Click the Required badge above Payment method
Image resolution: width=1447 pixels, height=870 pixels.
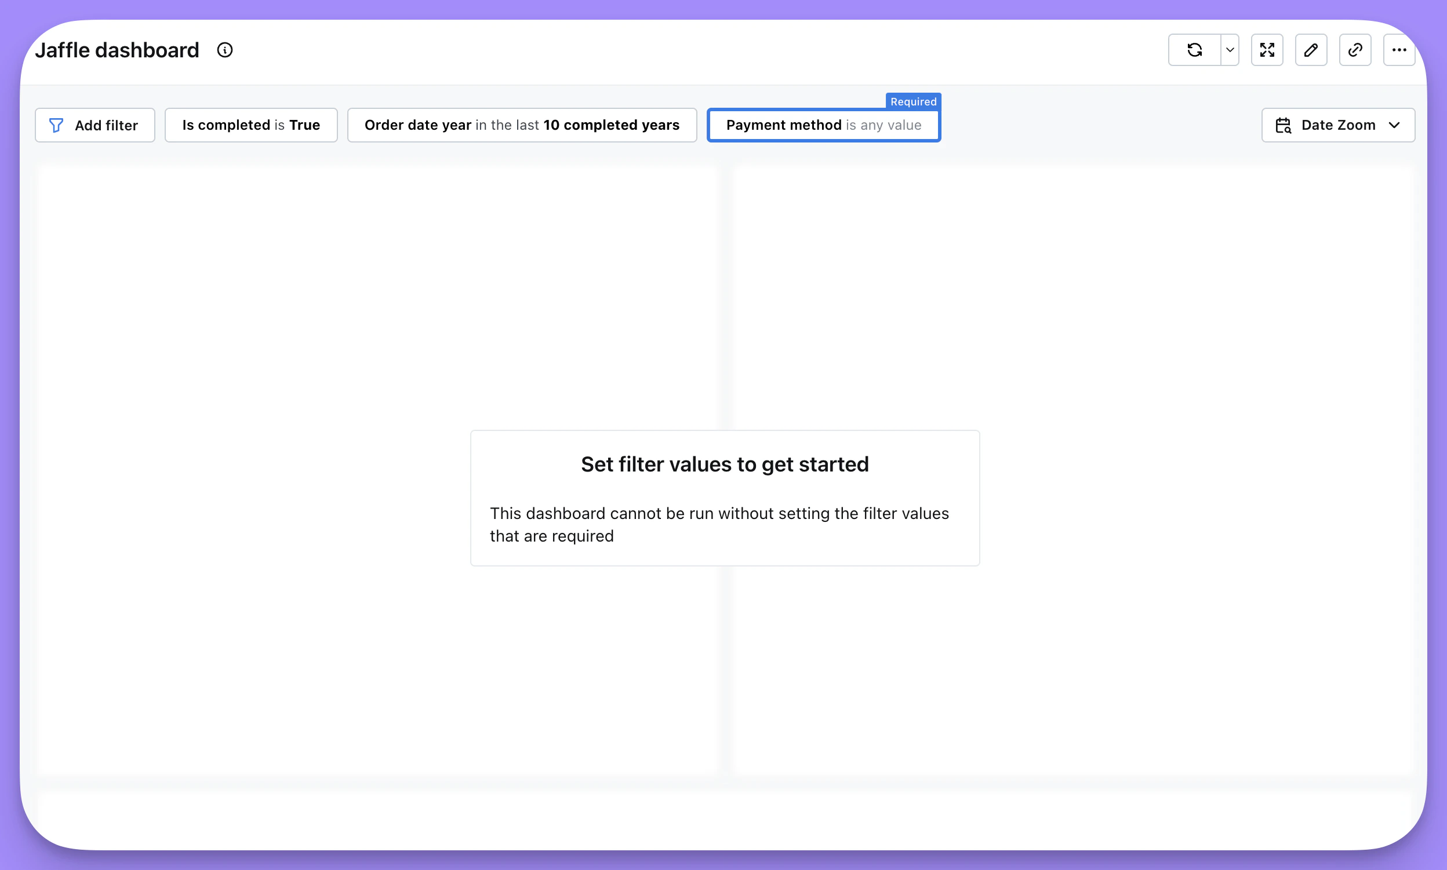point(913,101)
